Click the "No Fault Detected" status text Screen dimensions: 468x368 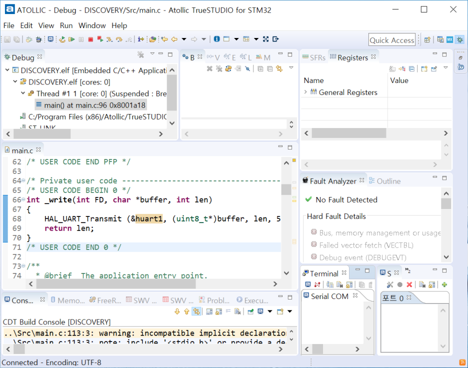click(x=346, y=199)
